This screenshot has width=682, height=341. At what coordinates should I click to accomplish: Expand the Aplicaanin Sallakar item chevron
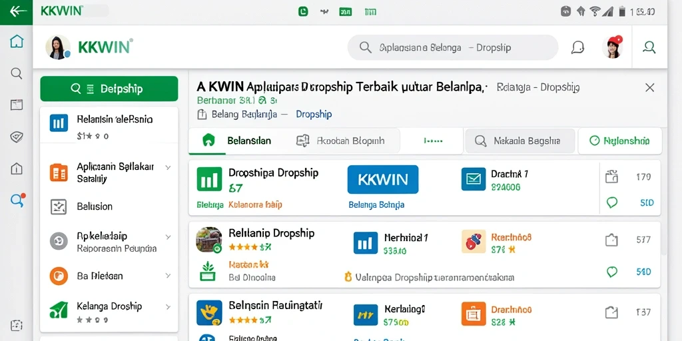(169, 167)
